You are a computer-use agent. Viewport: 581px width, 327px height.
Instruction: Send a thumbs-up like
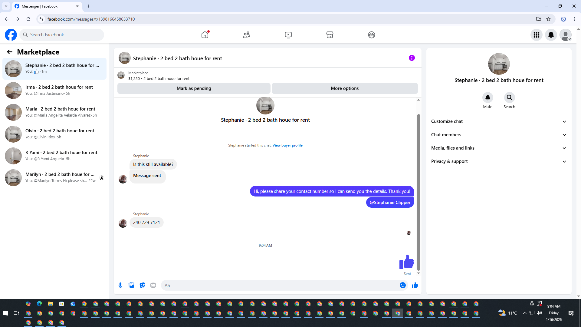point(415,285)
